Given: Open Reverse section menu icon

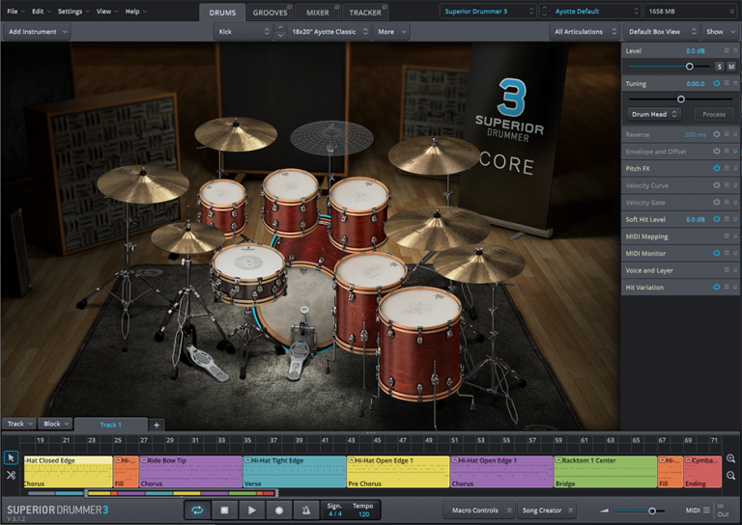Looking at the screenshot, I should (727, 134).
